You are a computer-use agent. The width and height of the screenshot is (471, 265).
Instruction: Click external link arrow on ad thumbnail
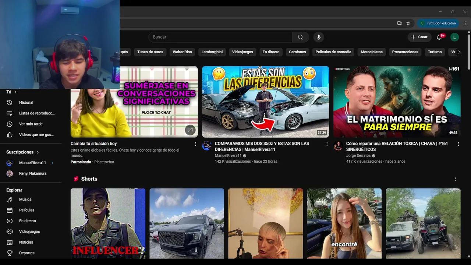190,130
